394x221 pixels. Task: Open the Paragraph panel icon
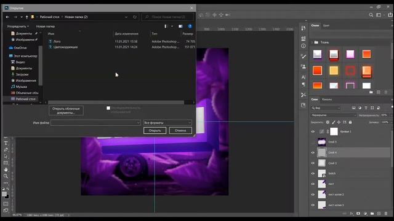point(304,85)
